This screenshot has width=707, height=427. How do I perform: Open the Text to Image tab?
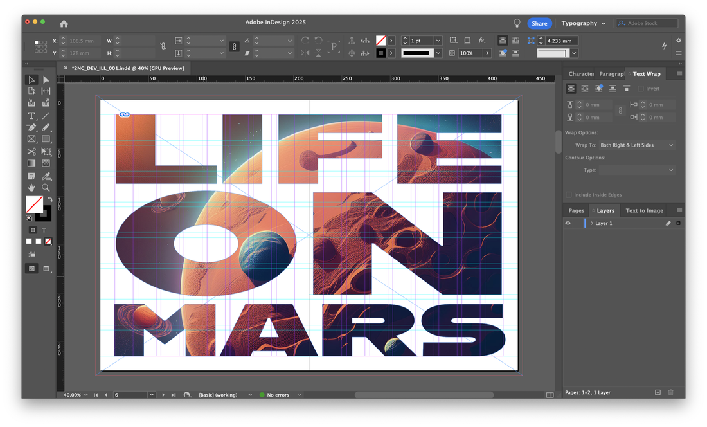point(644,210)
